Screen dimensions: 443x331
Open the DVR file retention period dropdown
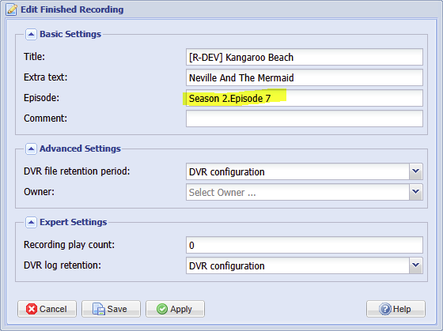click(x=416, y=171)
